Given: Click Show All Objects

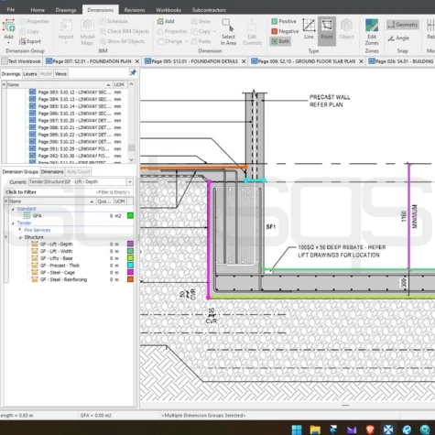Looking at the screenshot, I should coord(122,41).
